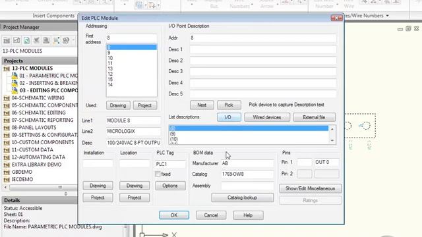Click the Addr field in I/O Point Description
Viewport: 422px width, 237px height.
click(262, 38)
